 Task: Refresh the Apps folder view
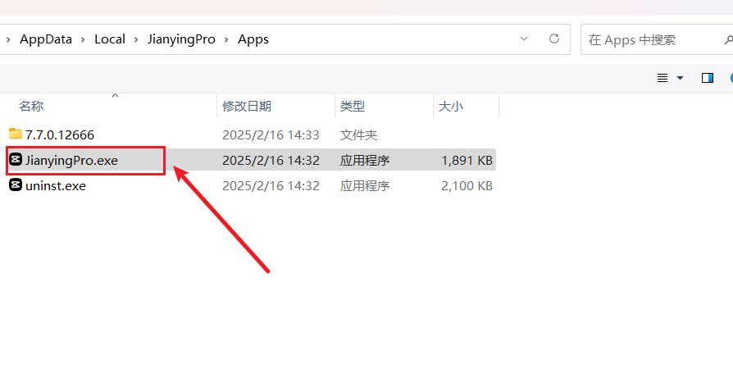(554, 39)
